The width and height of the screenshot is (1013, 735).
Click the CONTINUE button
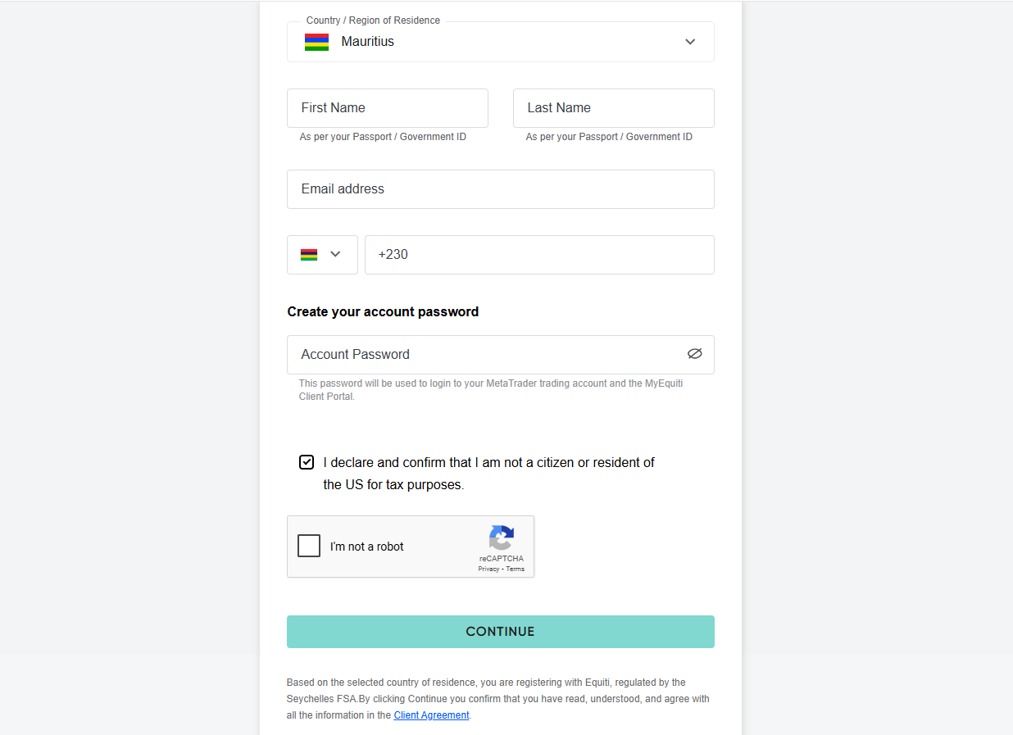[501, 632]
